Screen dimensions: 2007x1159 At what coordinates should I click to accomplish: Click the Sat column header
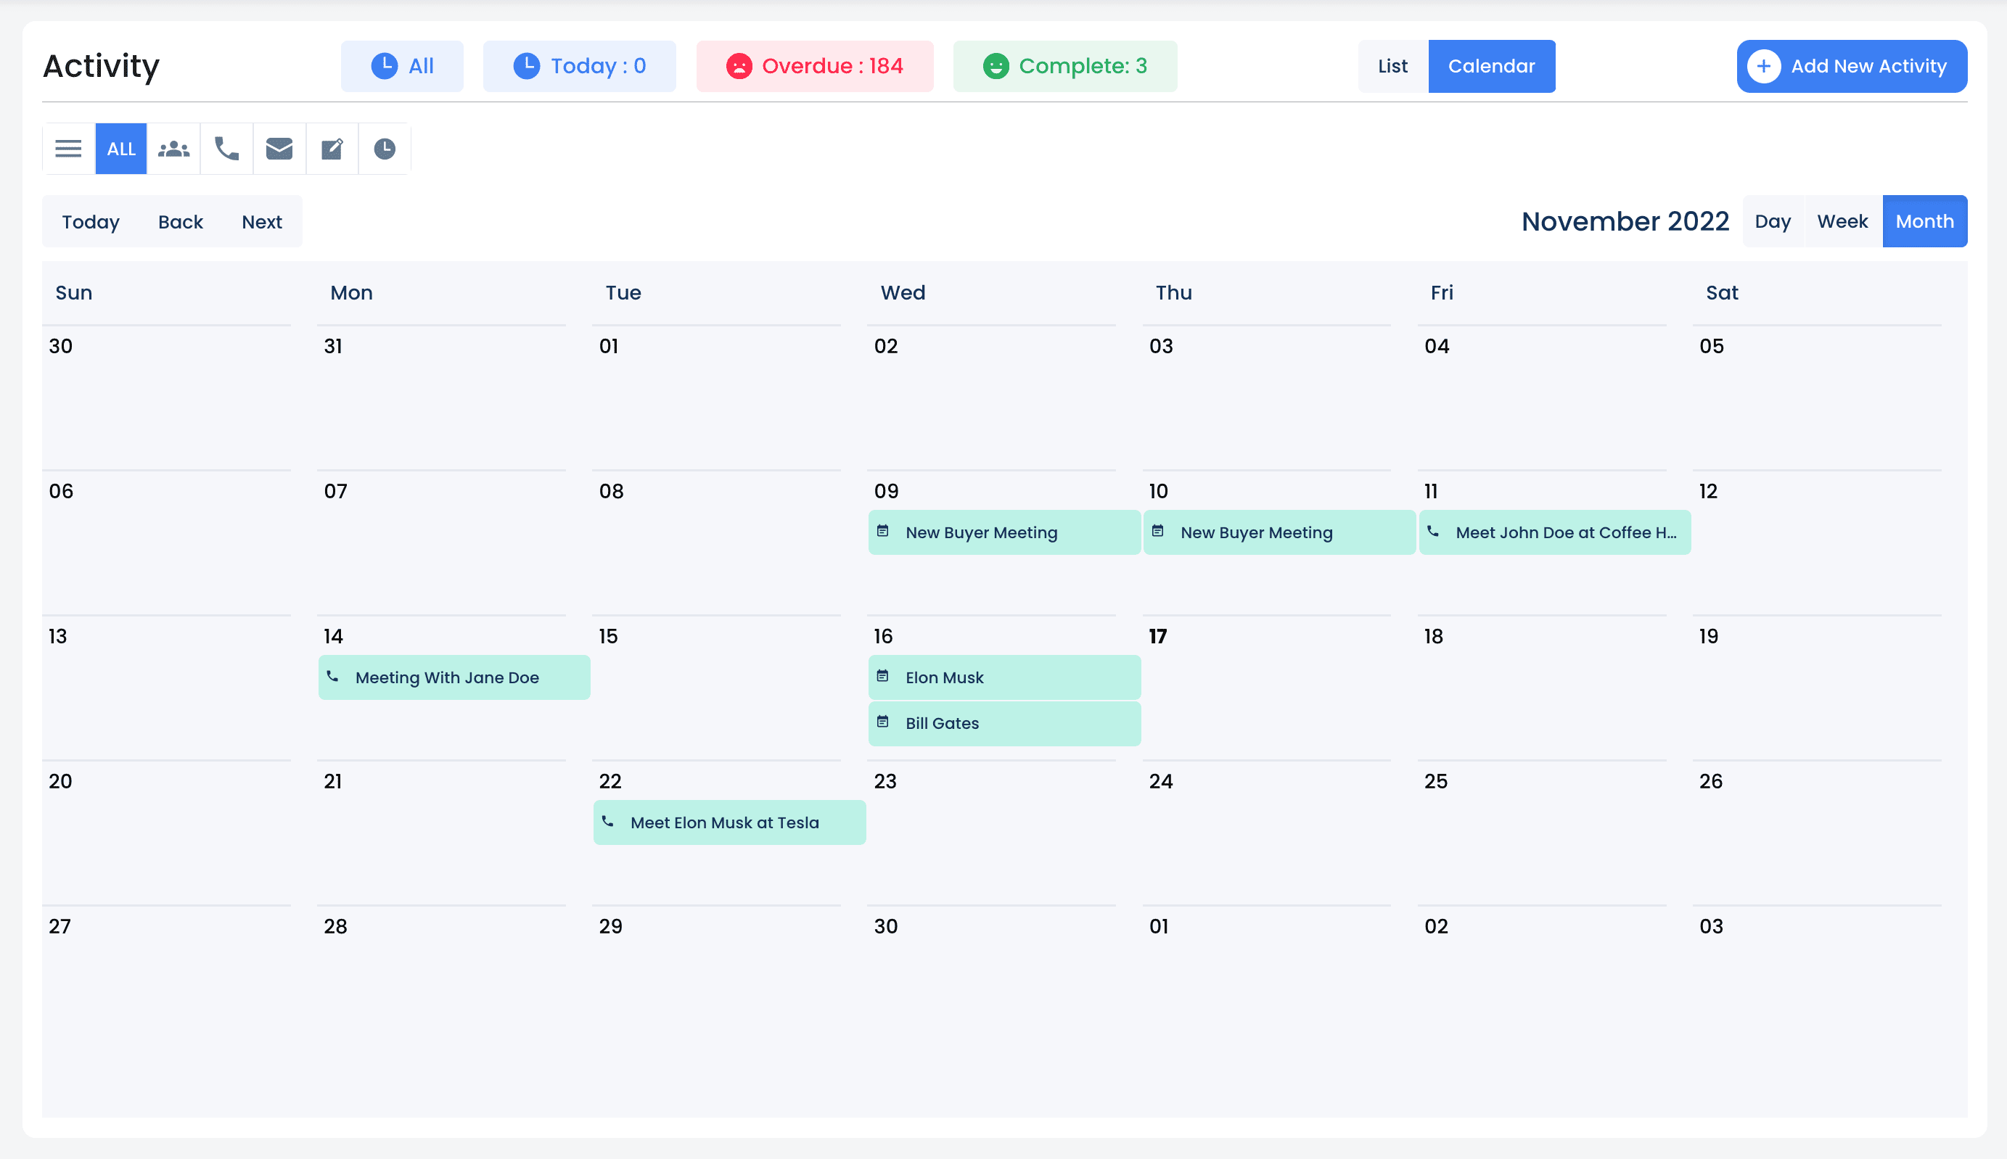click(x=1721, y=293)
